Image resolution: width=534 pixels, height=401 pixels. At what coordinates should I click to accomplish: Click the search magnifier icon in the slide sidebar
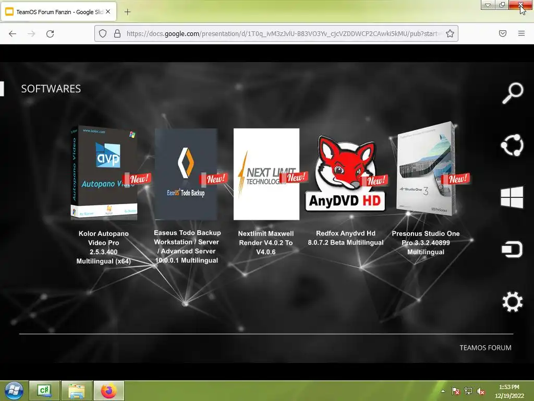pos(513,92)
